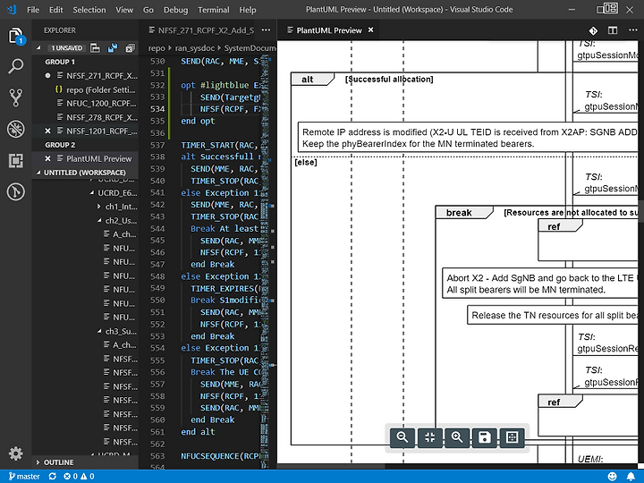Switch to the PlantUML Preview tab
Viewport: 644px width, 483px height.
[329, 30]
